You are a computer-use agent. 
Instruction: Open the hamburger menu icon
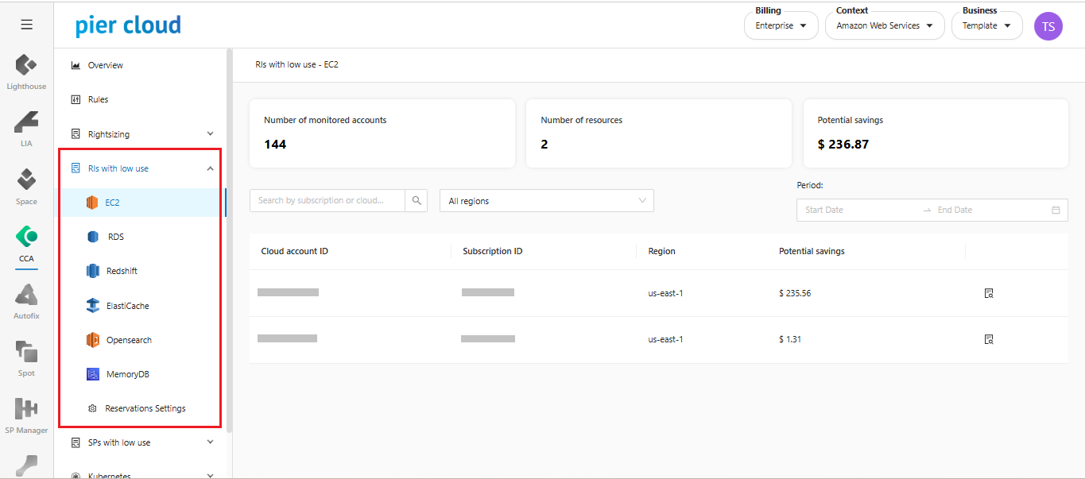pyautogui.click(x=26, y=25)
